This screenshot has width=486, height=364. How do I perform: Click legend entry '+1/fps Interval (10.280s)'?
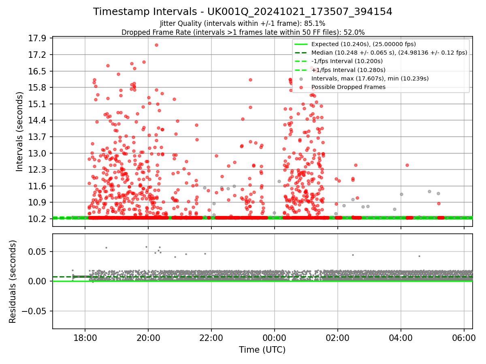tap(348, 70)
